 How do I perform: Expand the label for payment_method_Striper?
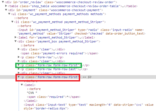tap(15, 37)
